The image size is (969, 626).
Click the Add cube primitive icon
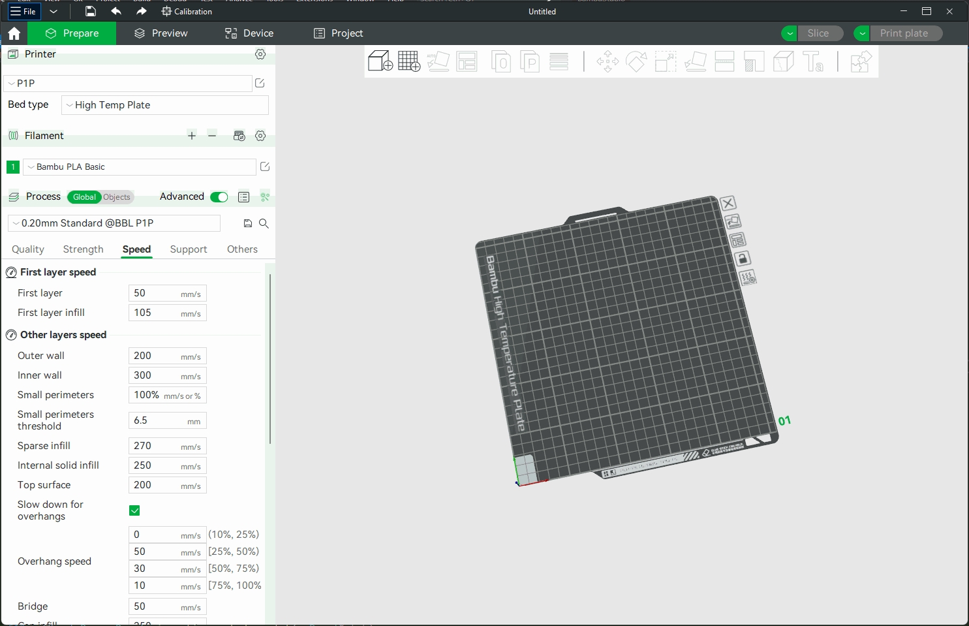tap(380, 61)
